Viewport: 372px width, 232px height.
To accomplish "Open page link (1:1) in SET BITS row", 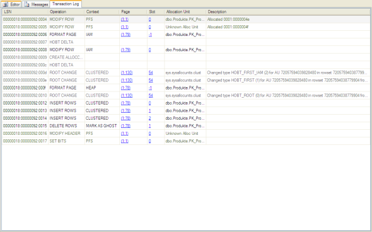I will (x=125, y=141).
